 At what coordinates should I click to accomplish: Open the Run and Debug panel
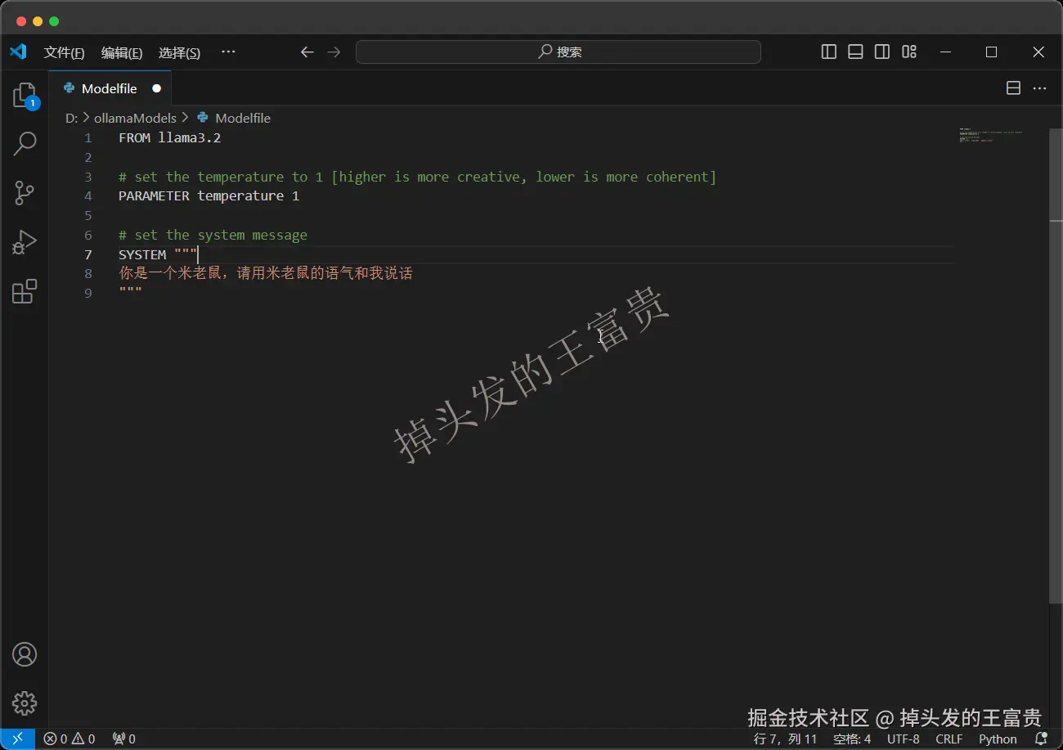pyautogui.click(x=25, y=242)
